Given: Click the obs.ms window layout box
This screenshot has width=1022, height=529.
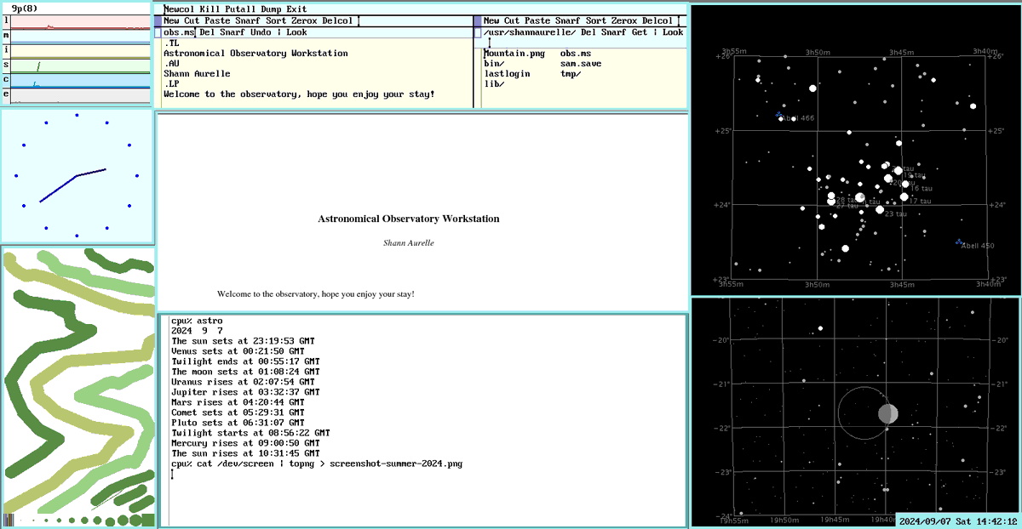Looking at the screenshot, I should pos(158,32).
